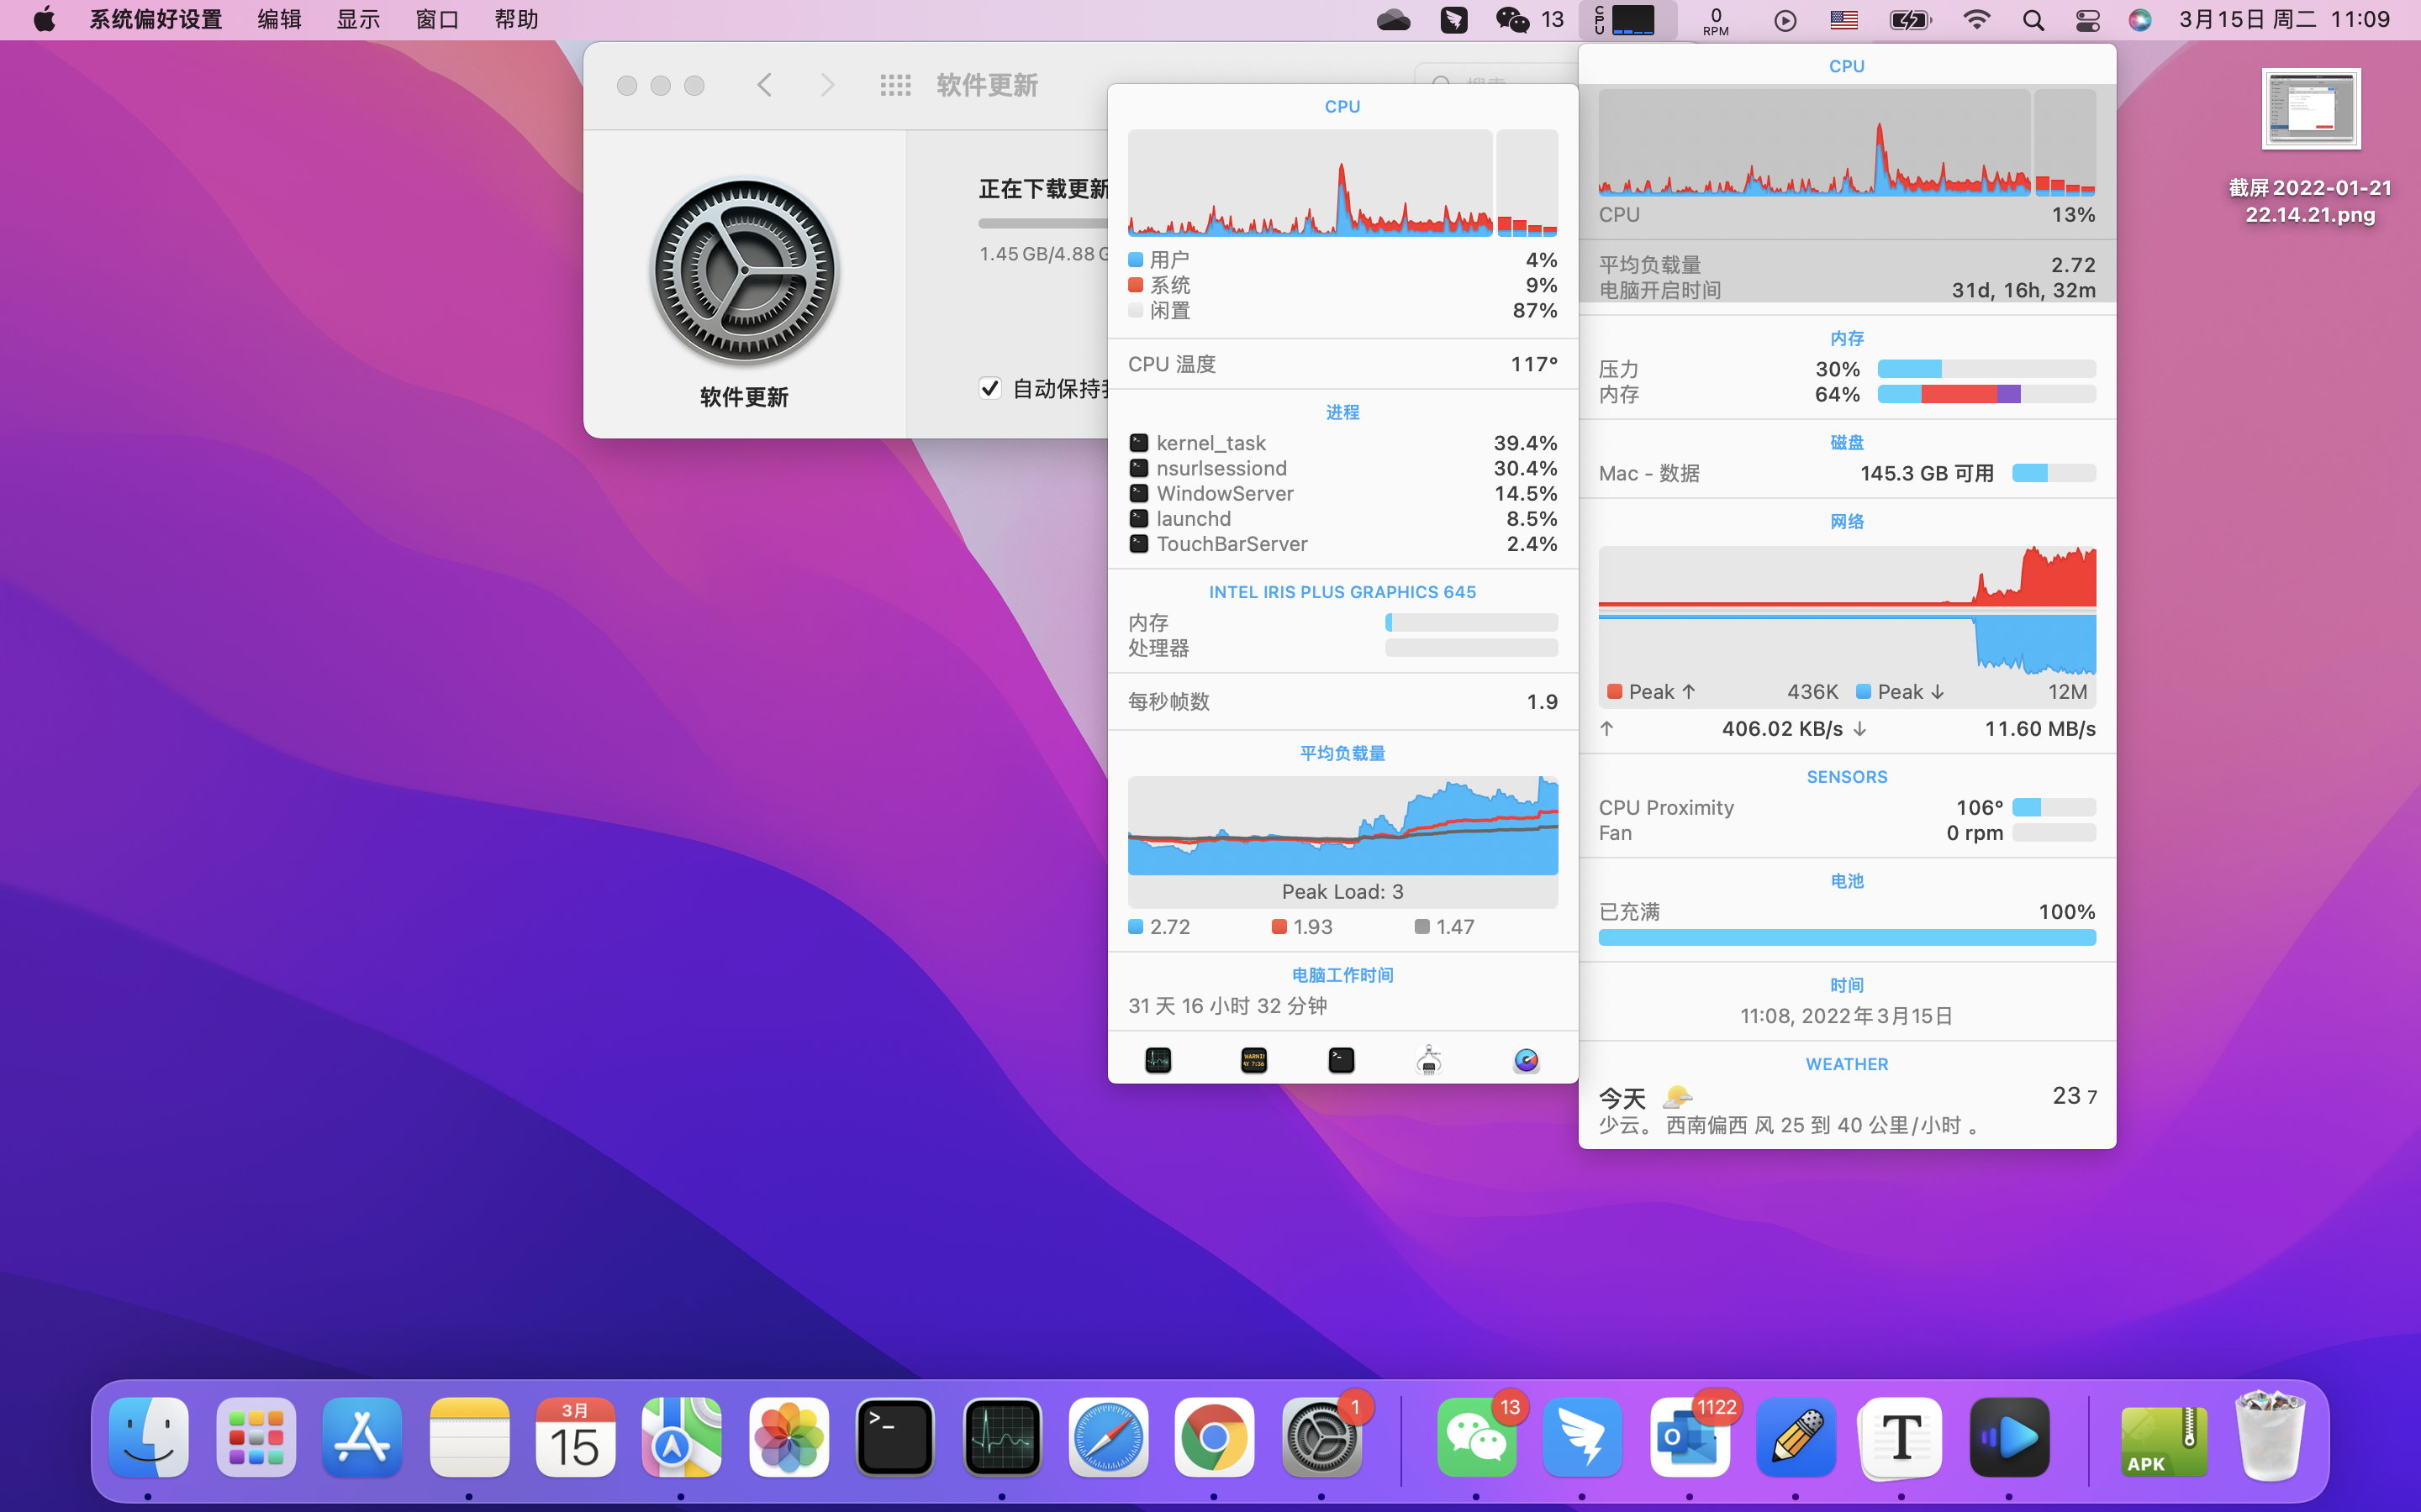Click the 内存 pressure bar at 64%

click(1986, 394)
